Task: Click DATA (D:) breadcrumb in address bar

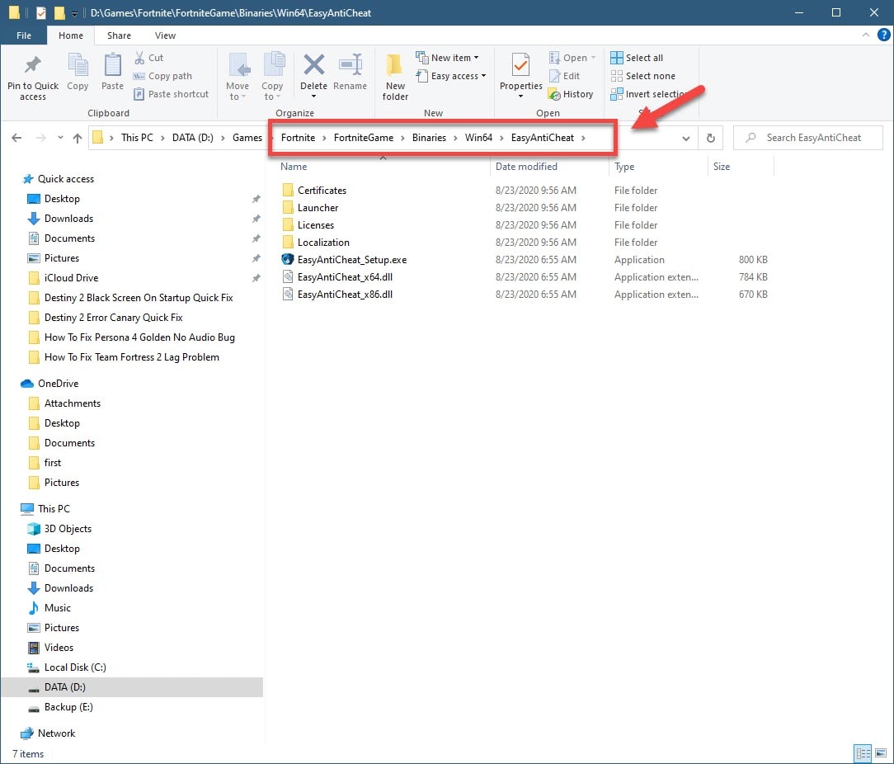Action: 193,138
